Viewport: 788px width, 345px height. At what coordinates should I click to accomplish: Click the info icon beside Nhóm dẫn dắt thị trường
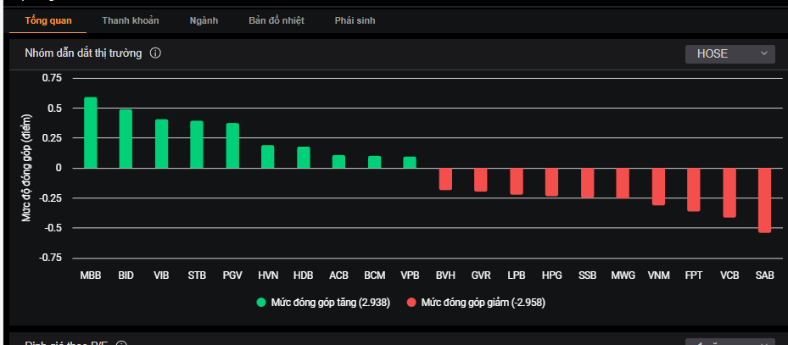coord(155,53)
